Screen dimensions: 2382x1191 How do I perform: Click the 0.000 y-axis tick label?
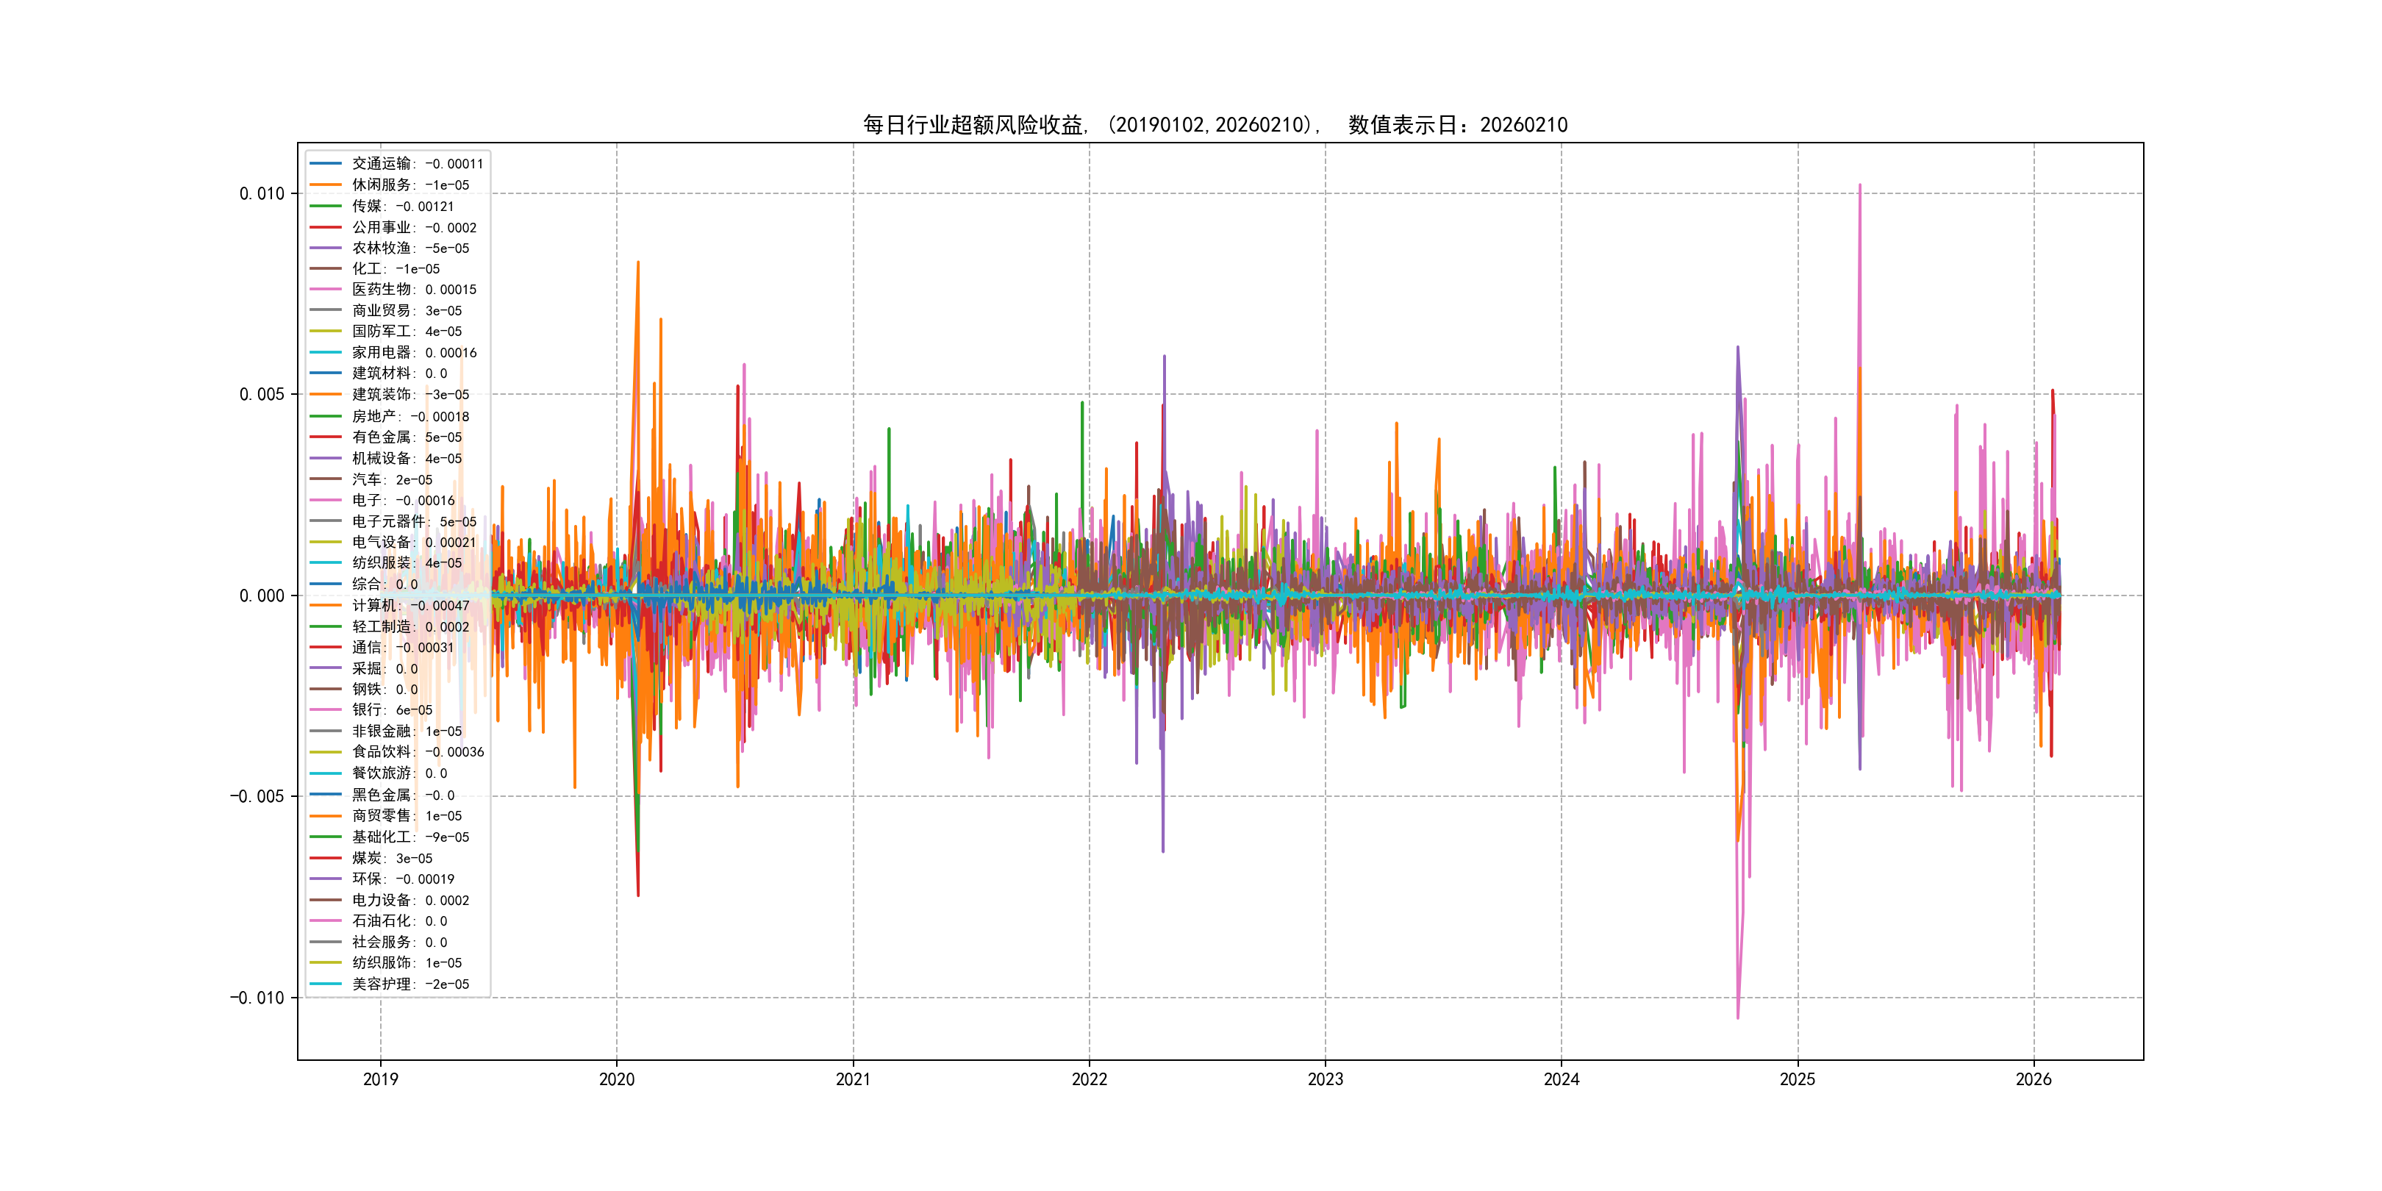click(262, 595)
